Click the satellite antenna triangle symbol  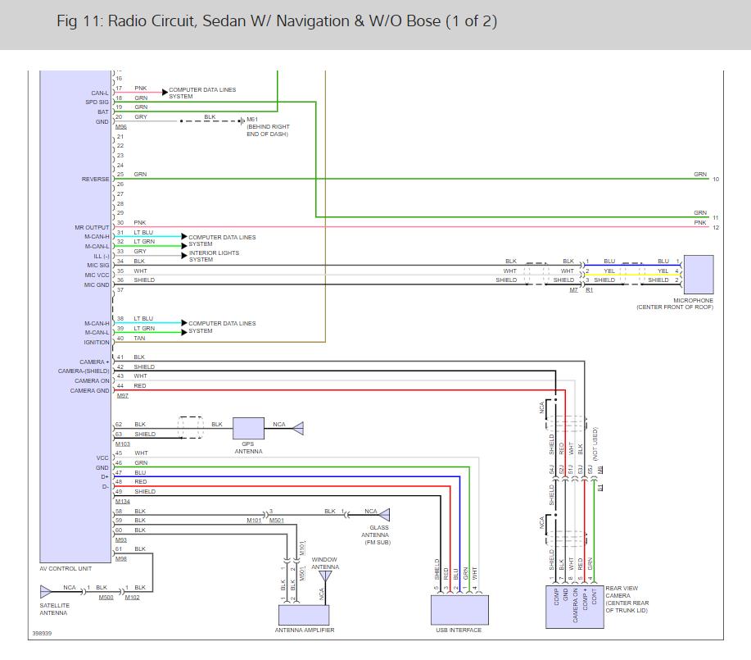(x=46, y=589)
